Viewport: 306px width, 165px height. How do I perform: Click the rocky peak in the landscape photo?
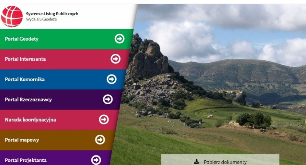point(148,56)
